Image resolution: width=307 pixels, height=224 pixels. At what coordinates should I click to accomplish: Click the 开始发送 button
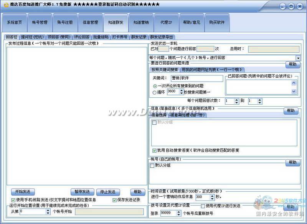(23, 192)
